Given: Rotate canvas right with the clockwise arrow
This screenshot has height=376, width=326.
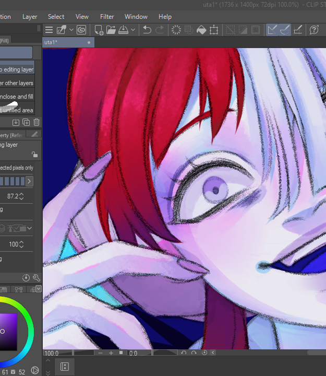Looking at the screenshot, I should pos(194,352).
